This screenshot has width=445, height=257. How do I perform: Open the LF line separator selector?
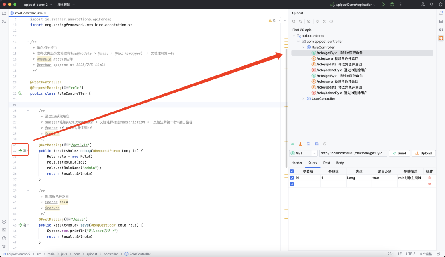pos(400,254)
